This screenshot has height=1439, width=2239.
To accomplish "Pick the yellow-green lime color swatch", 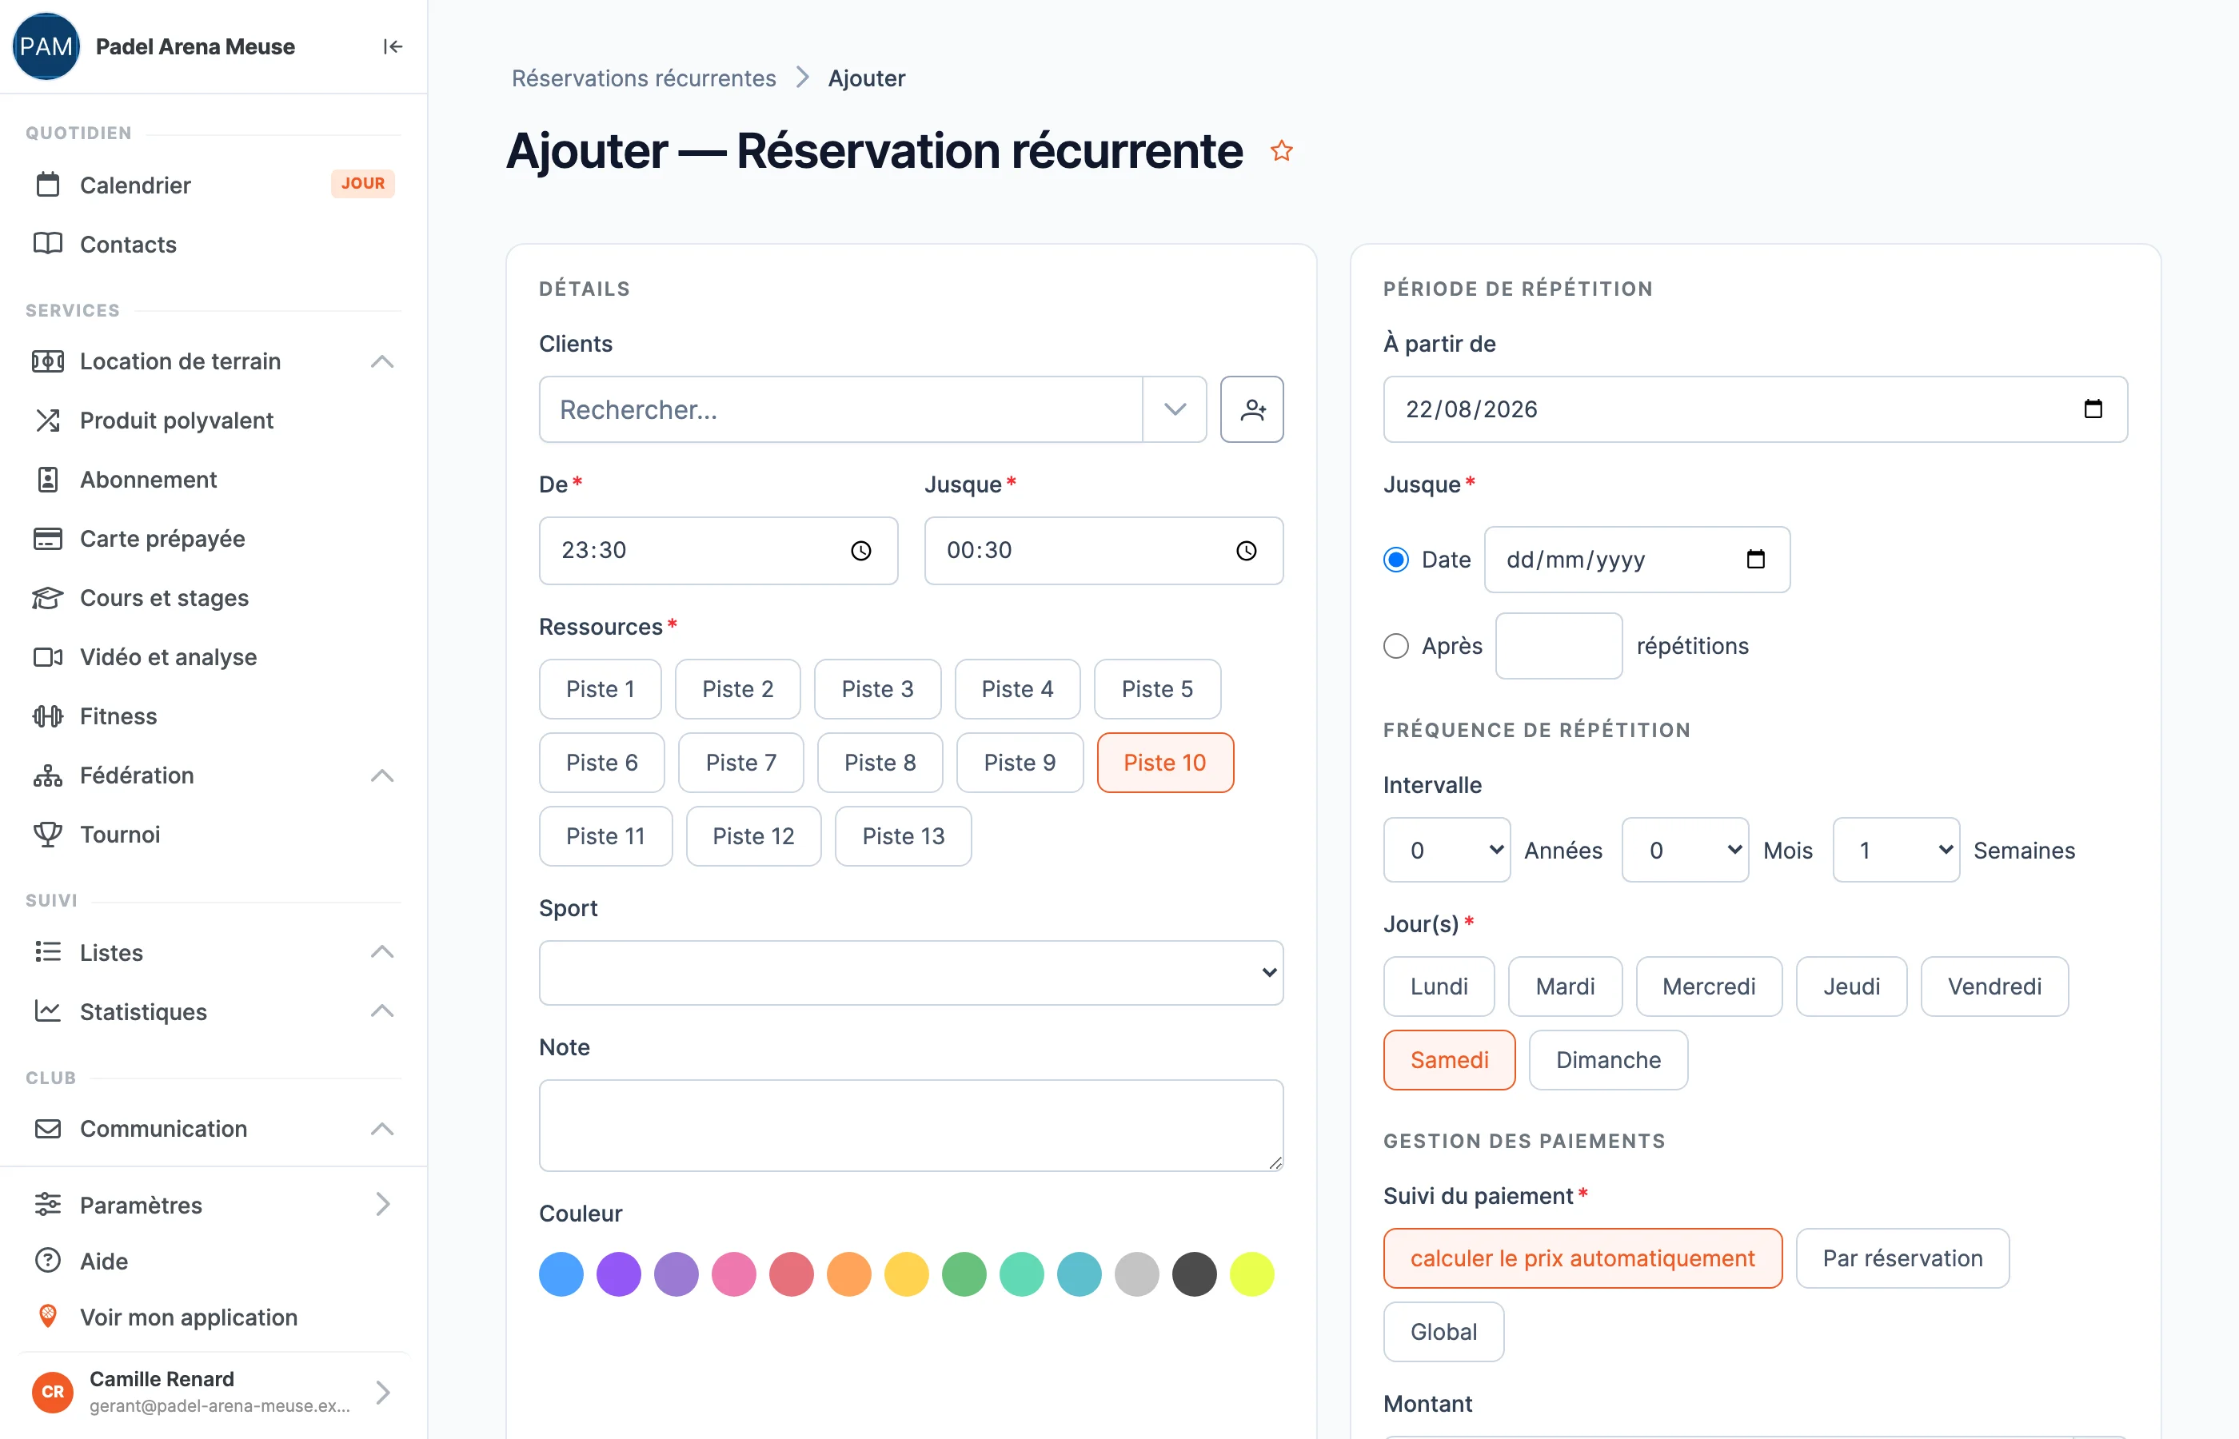I will [x=1251, y=1274].
